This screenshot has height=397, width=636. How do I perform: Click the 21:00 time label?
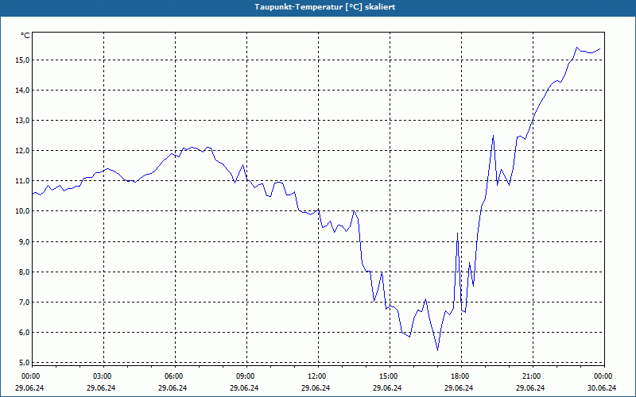coord(533,376)
